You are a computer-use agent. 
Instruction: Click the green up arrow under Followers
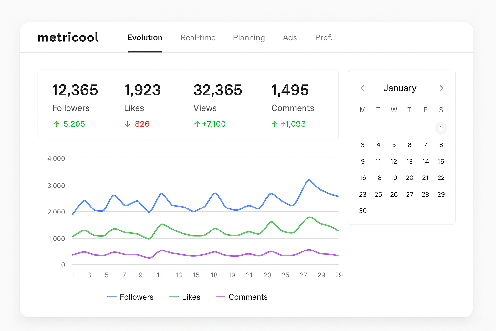tap(56, 124)
